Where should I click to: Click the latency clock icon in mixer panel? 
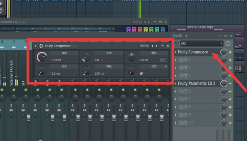point(228,43)
